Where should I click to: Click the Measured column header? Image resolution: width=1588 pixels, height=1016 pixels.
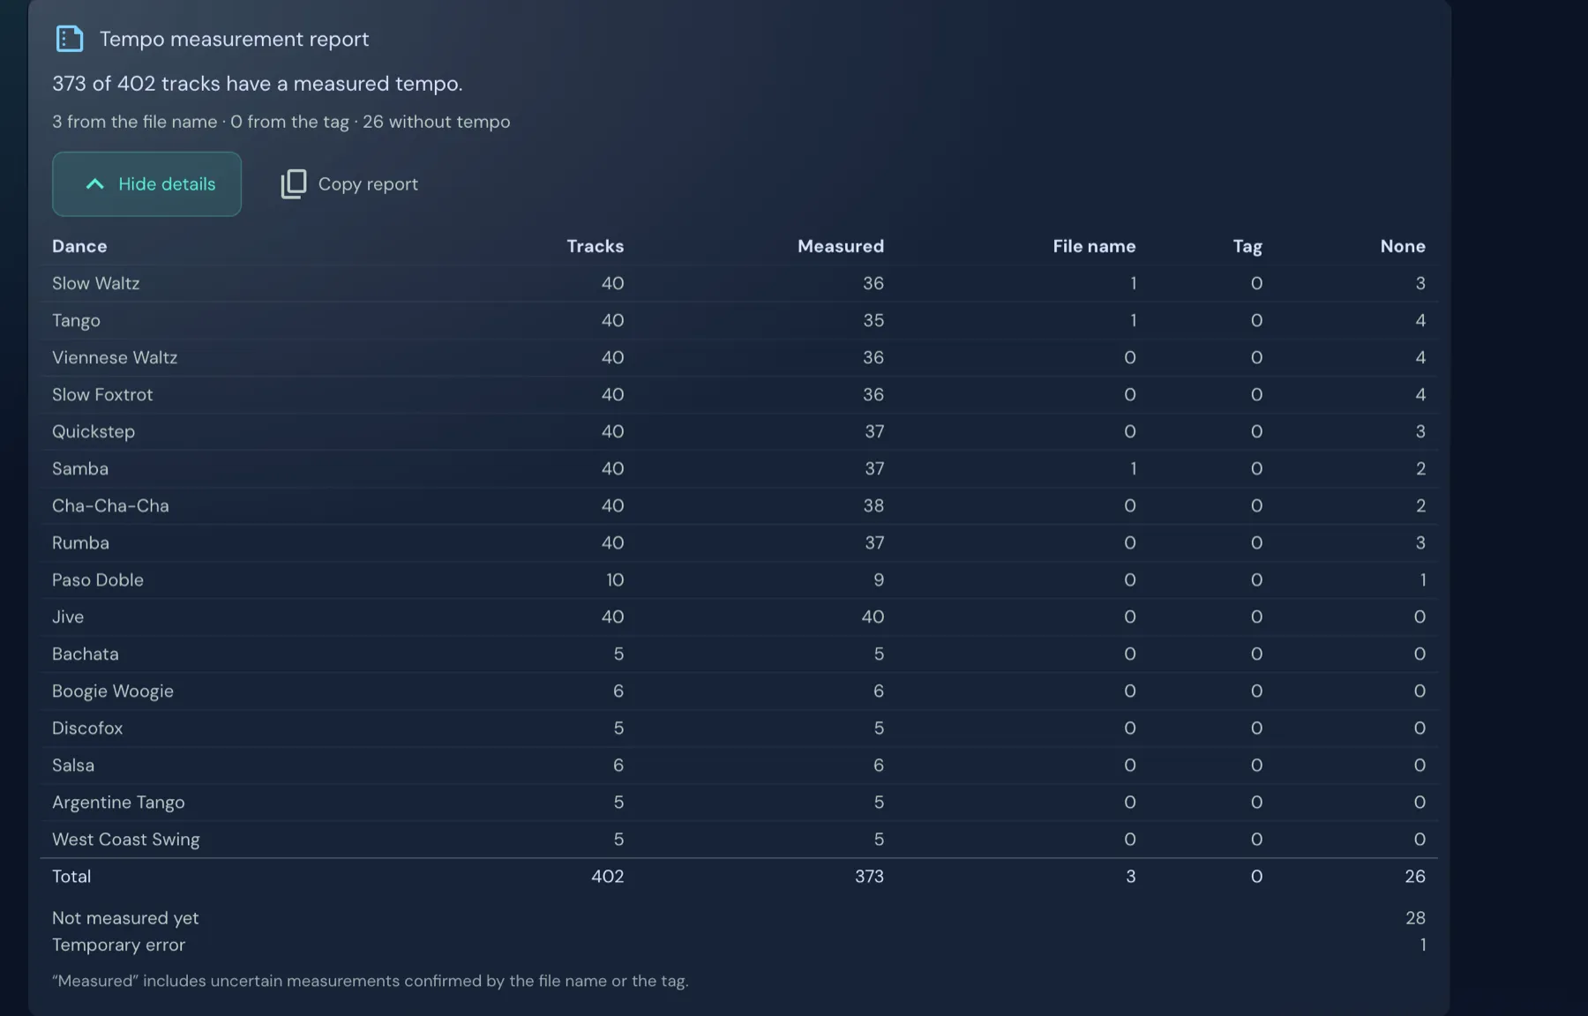pos(840,246)
